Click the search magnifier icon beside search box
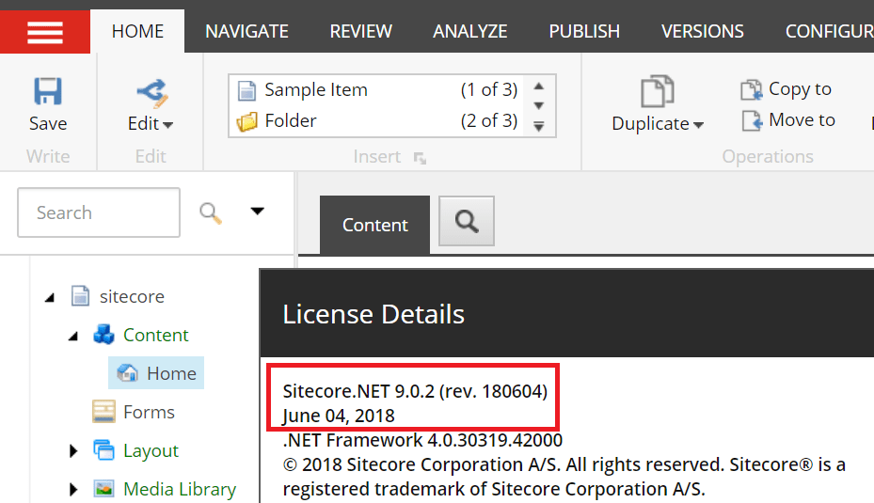Screen dimensions: 874x503 (211, 213)
